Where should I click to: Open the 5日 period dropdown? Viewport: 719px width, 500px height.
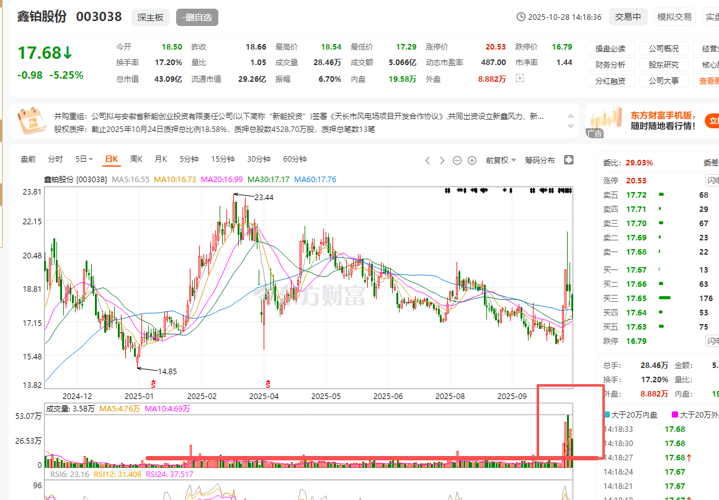point(84,159)
